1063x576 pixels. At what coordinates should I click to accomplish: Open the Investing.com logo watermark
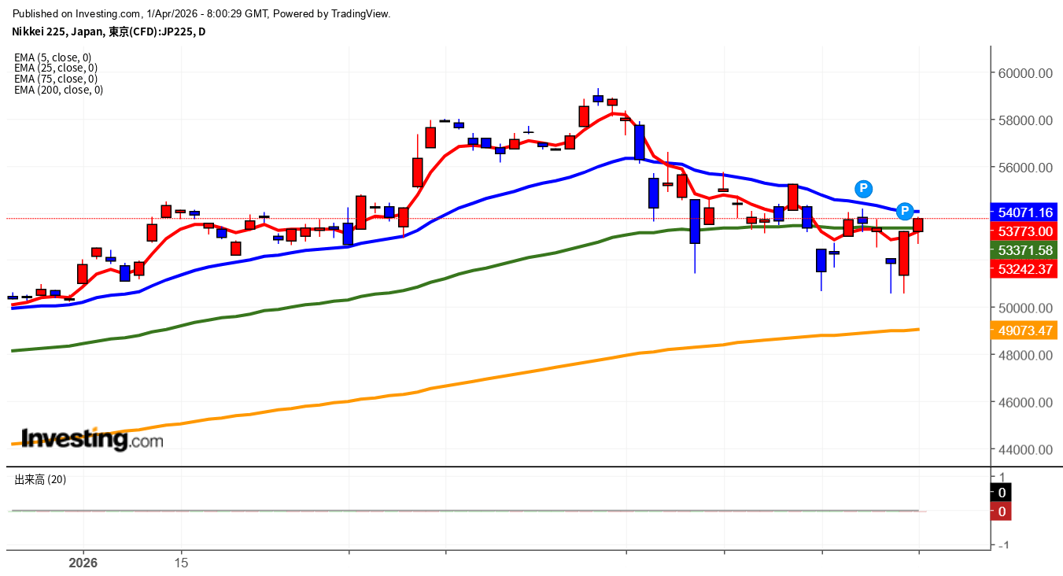[92, 439]
